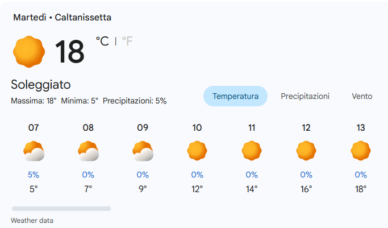Click the horizontal forecast scrollbar
The width and height of the screenshot is (388, 228).
61,209
